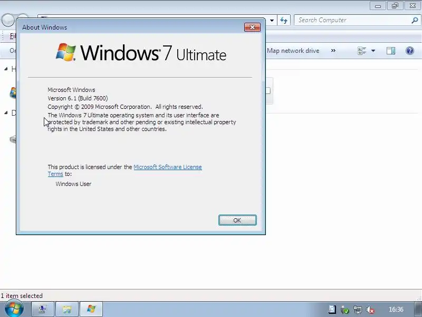Click the 'Microsoft Windows' text line

(71, 90)
